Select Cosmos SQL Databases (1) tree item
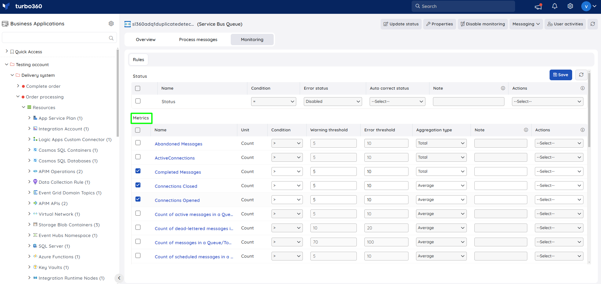The image size is (601, 284). click(68, 161)
